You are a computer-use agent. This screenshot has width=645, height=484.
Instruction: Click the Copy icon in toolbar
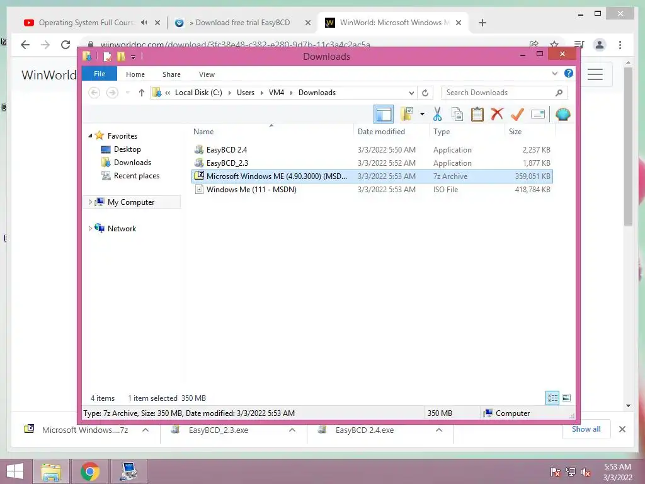(x=457, y=114)
